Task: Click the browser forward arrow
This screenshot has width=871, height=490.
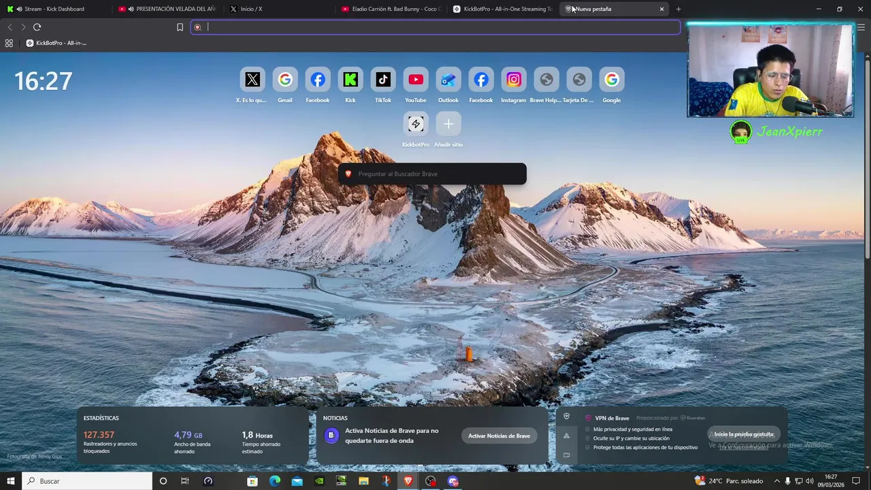Action: coord(23,27)
